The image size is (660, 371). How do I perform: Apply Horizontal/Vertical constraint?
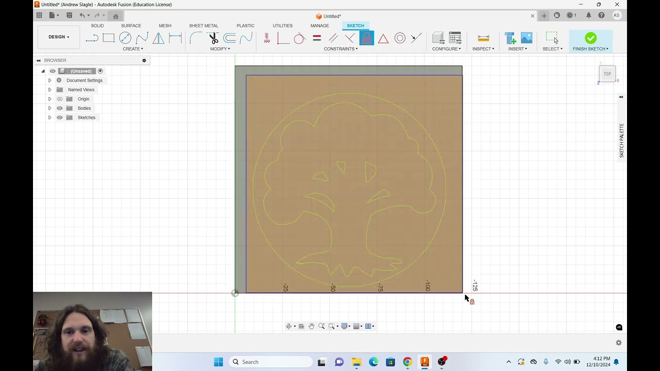click(x=267, y=38)
